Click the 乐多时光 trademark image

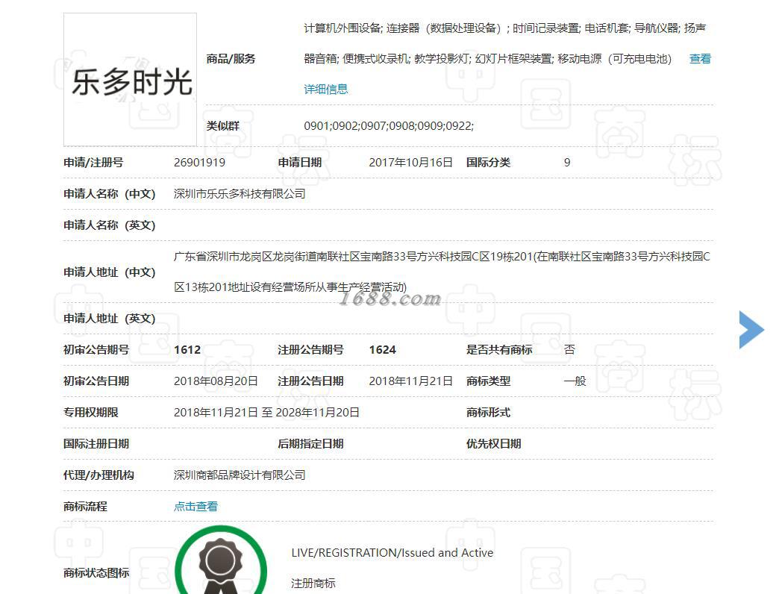(x=130, y=79)
